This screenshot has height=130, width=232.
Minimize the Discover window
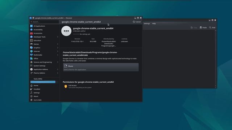click(x=135, y=18)
